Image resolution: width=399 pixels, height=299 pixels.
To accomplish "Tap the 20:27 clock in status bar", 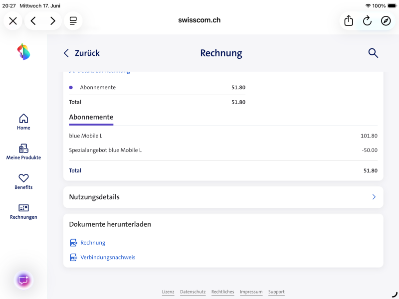I will click(x=9, y=5).
